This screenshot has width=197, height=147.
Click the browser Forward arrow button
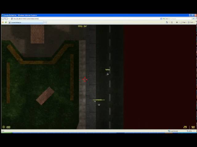(6, 19)
